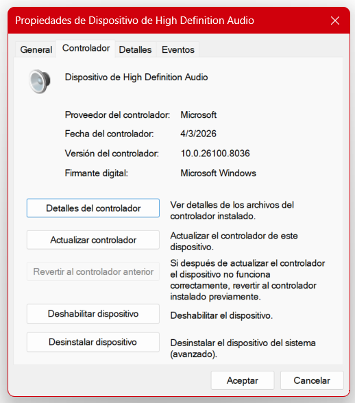The height and width of the screenshot is (403, 355).
Task: Go to the Eventos tab
Action: click(x=178, y=49)
